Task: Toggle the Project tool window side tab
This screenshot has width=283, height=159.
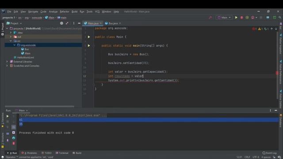Action: click(3, 29)
